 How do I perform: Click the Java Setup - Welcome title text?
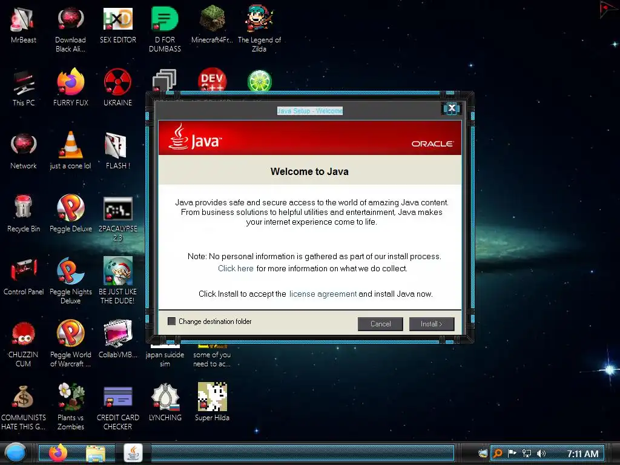pos(310,111)
